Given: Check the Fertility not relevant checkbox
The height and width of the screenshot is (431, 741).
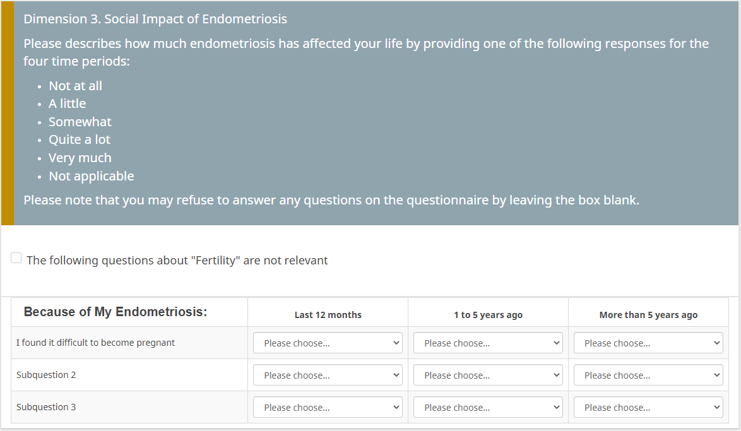Looking at the screenshot, I should pyautogui.click(x=16, y=258).
